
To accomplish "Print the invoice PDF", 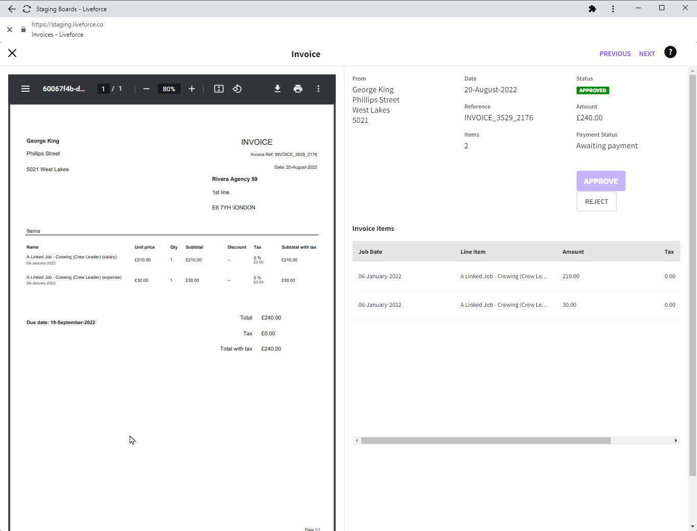I will 298,89.
